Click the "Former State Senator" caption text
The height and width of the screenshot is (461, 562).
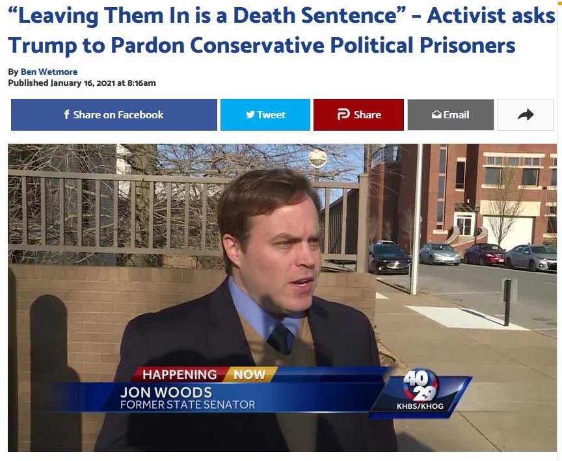pyautogui.click(x=188, y=405)
